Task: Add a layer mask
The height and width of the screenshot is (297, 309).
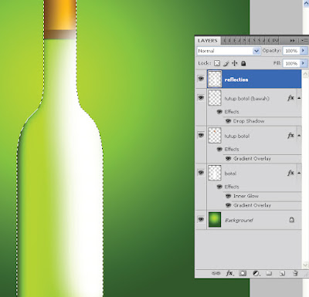Action: [x=243, y=273]
